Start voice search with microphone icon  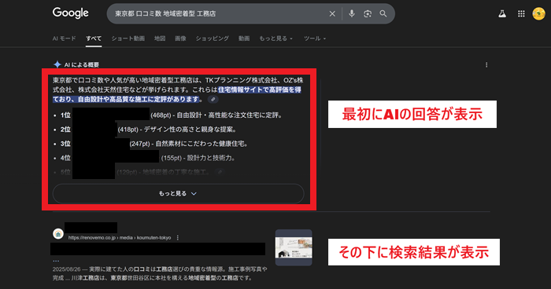click(351, 13)
